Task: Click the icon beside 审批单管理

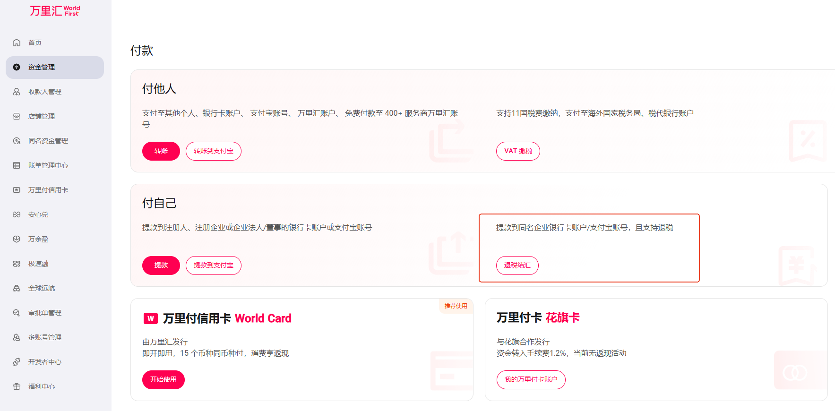Action: point(17,313)
